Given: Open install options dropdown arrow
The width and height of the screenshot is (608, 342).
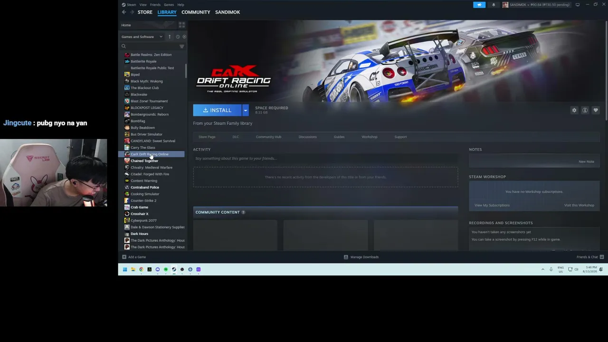Looking at the screenshot, I should click(245, 110).
